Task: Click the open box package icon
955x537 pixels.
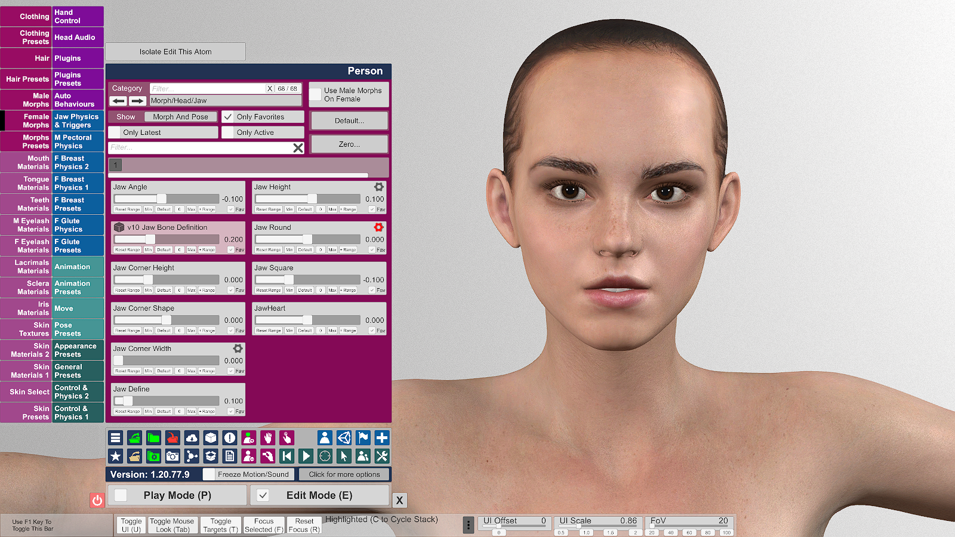Action: click(211, 456)
